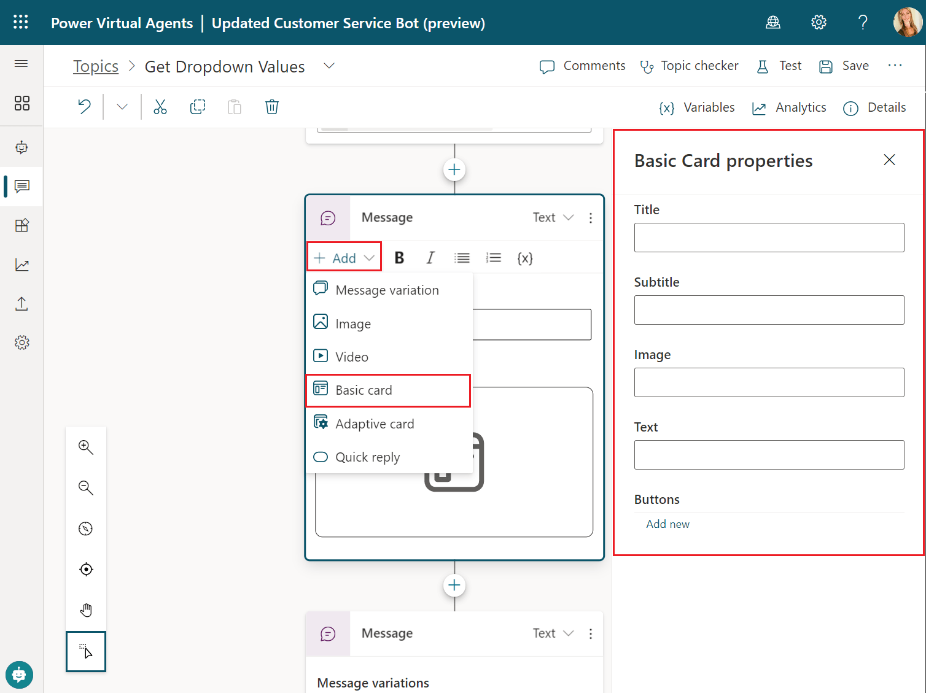
Task: Open the Publish upload icon in sidebar
Action: [x=21, y=303]
